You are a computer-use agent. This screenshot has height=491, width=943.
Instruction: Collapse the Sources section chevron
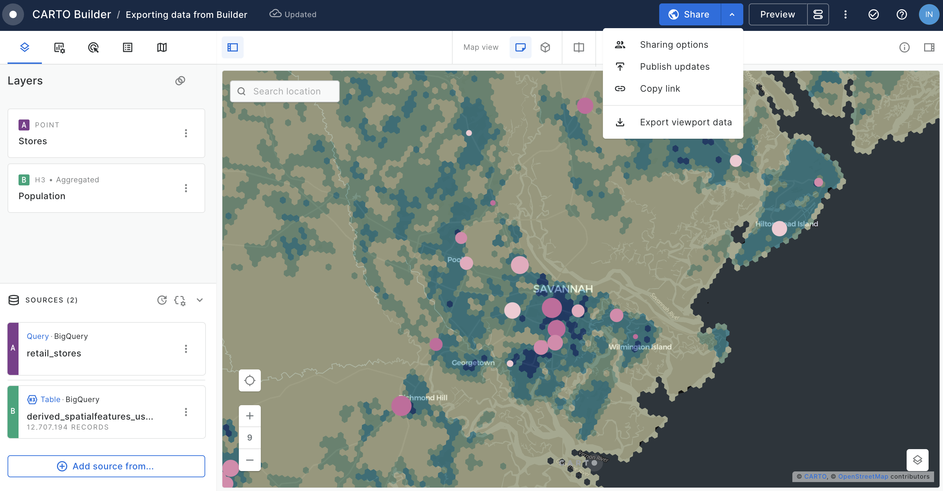[199, 300]
